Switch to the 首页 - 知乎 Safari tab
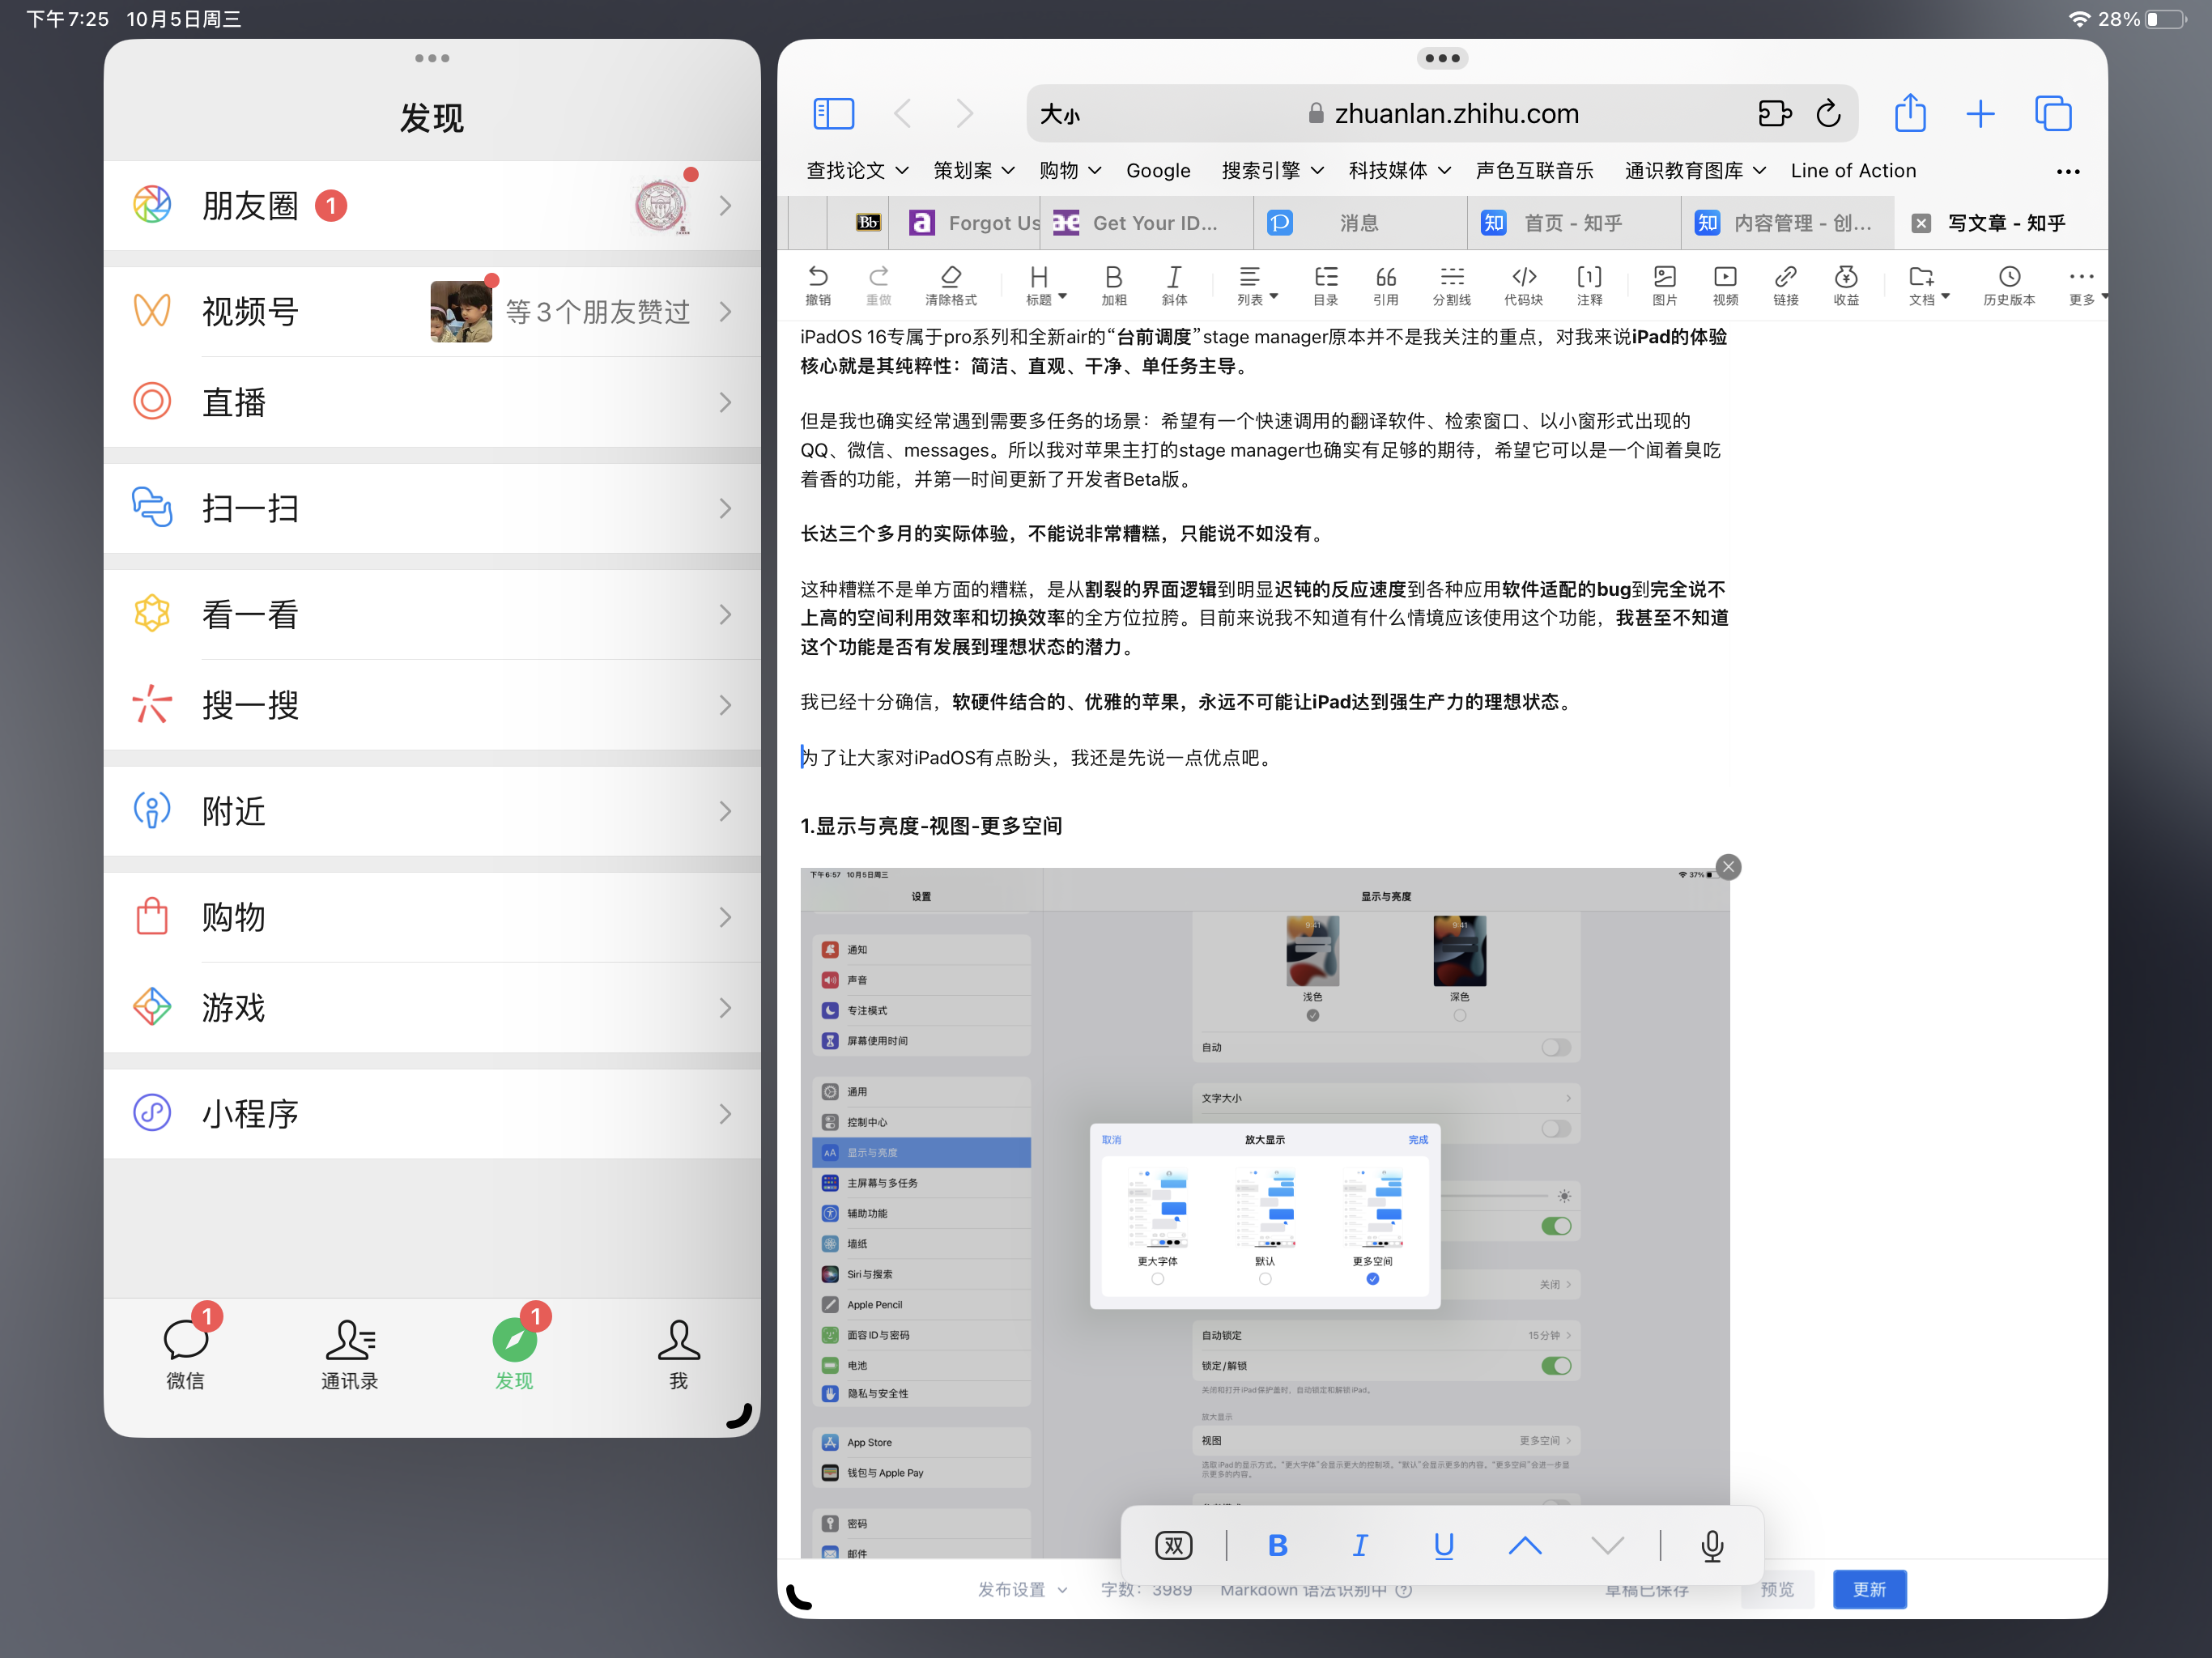 point(1572,222)
